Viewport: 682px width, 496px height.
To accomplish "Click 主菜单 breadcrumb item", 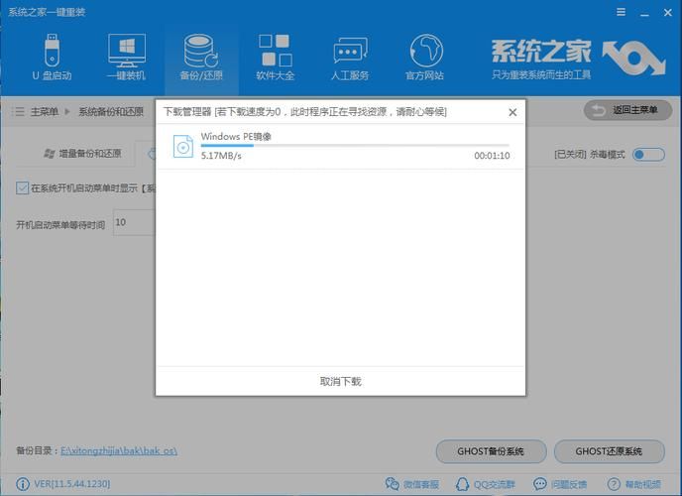I will tap(45, 112).
